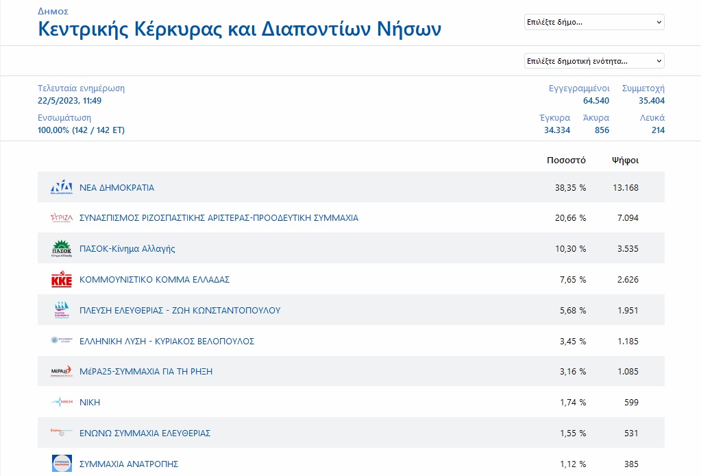Click ΠΛΕΥΣΗ ΕΛΕΥΘΕΡΙΑΣ - ΖΩΗ ΚΩΝΣΤΑΝΤΟΠΟΥΛΟΥ link
701x476 pixels.
(x=180, y=311)
